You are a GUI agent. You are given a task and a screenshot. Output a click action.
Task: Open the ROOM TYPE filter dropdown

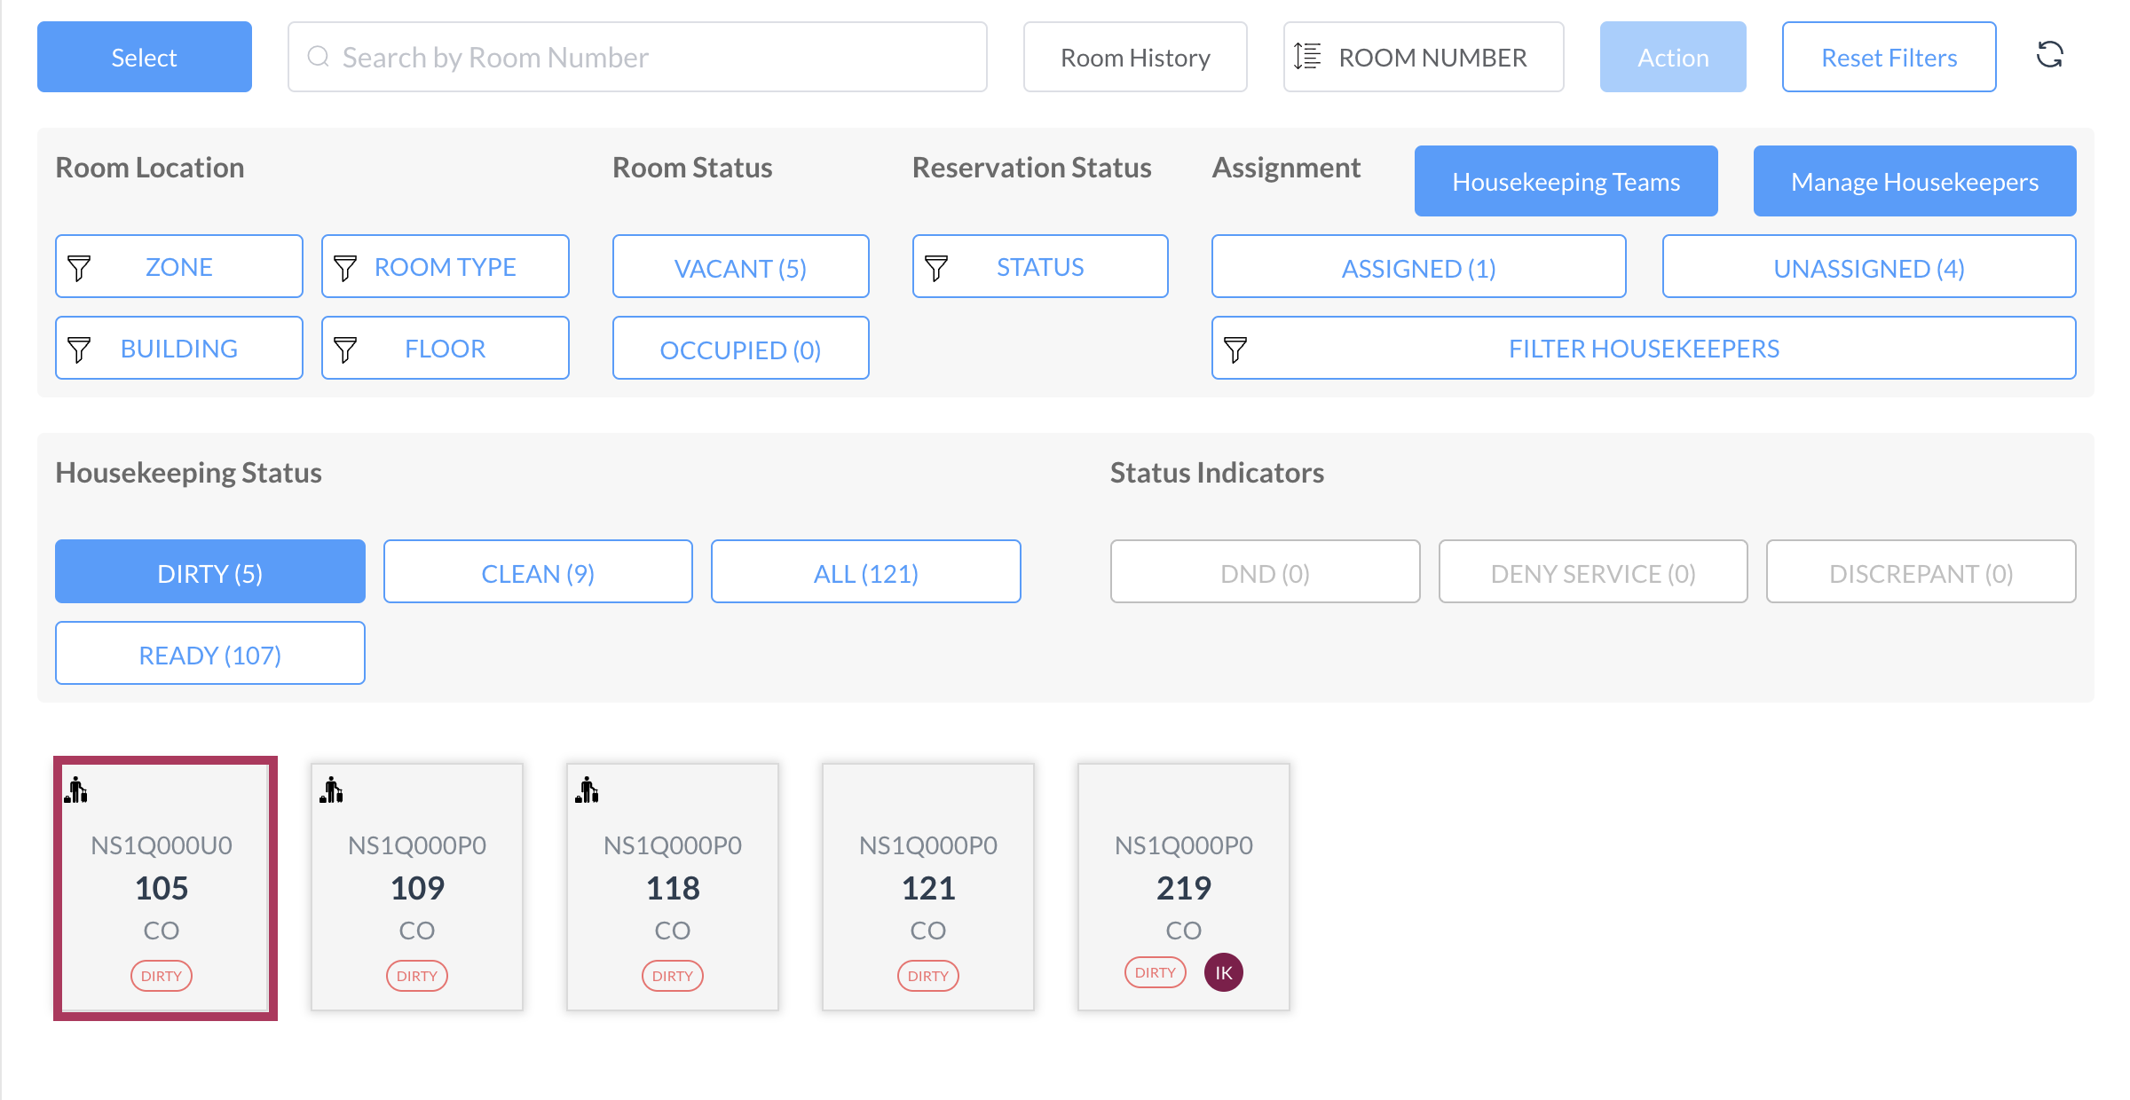click(445, 267)
